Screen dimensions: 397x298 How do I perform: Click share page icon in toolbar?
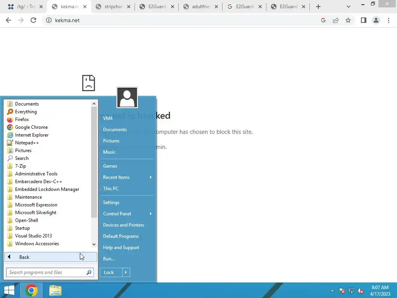point(336,20)
